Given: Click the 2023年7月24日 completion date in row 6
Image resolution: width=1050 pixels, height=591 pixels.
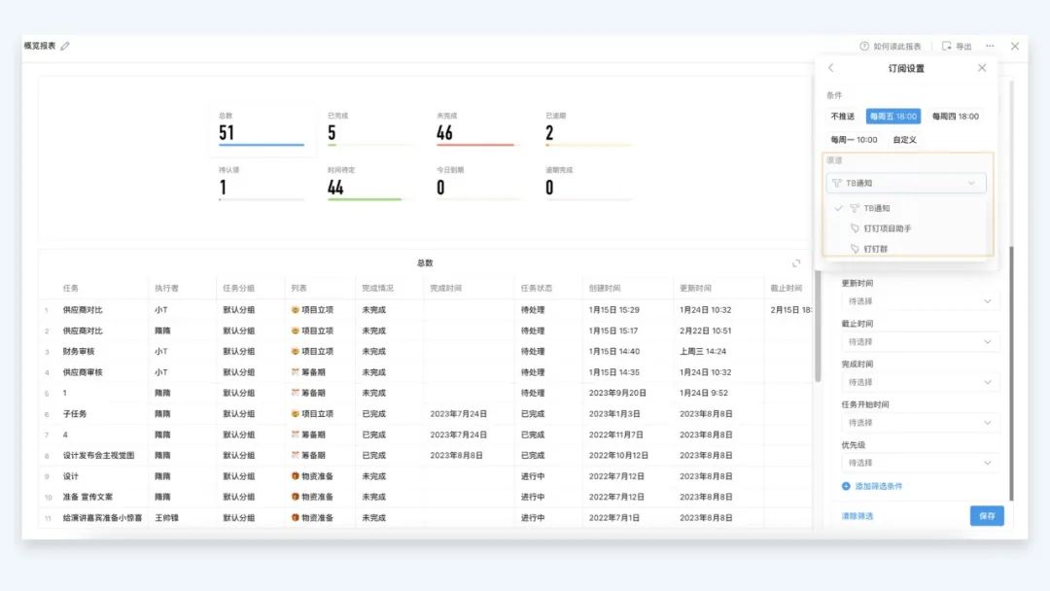Looking at the screenshot, I should point(459,414).
